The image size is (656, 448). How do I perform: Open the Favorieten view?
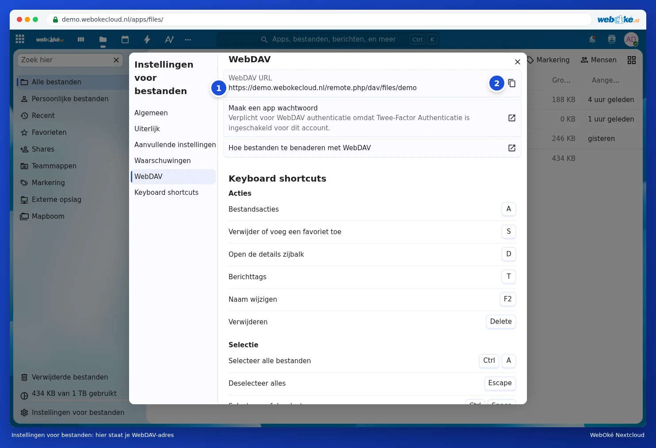[72, 133]
